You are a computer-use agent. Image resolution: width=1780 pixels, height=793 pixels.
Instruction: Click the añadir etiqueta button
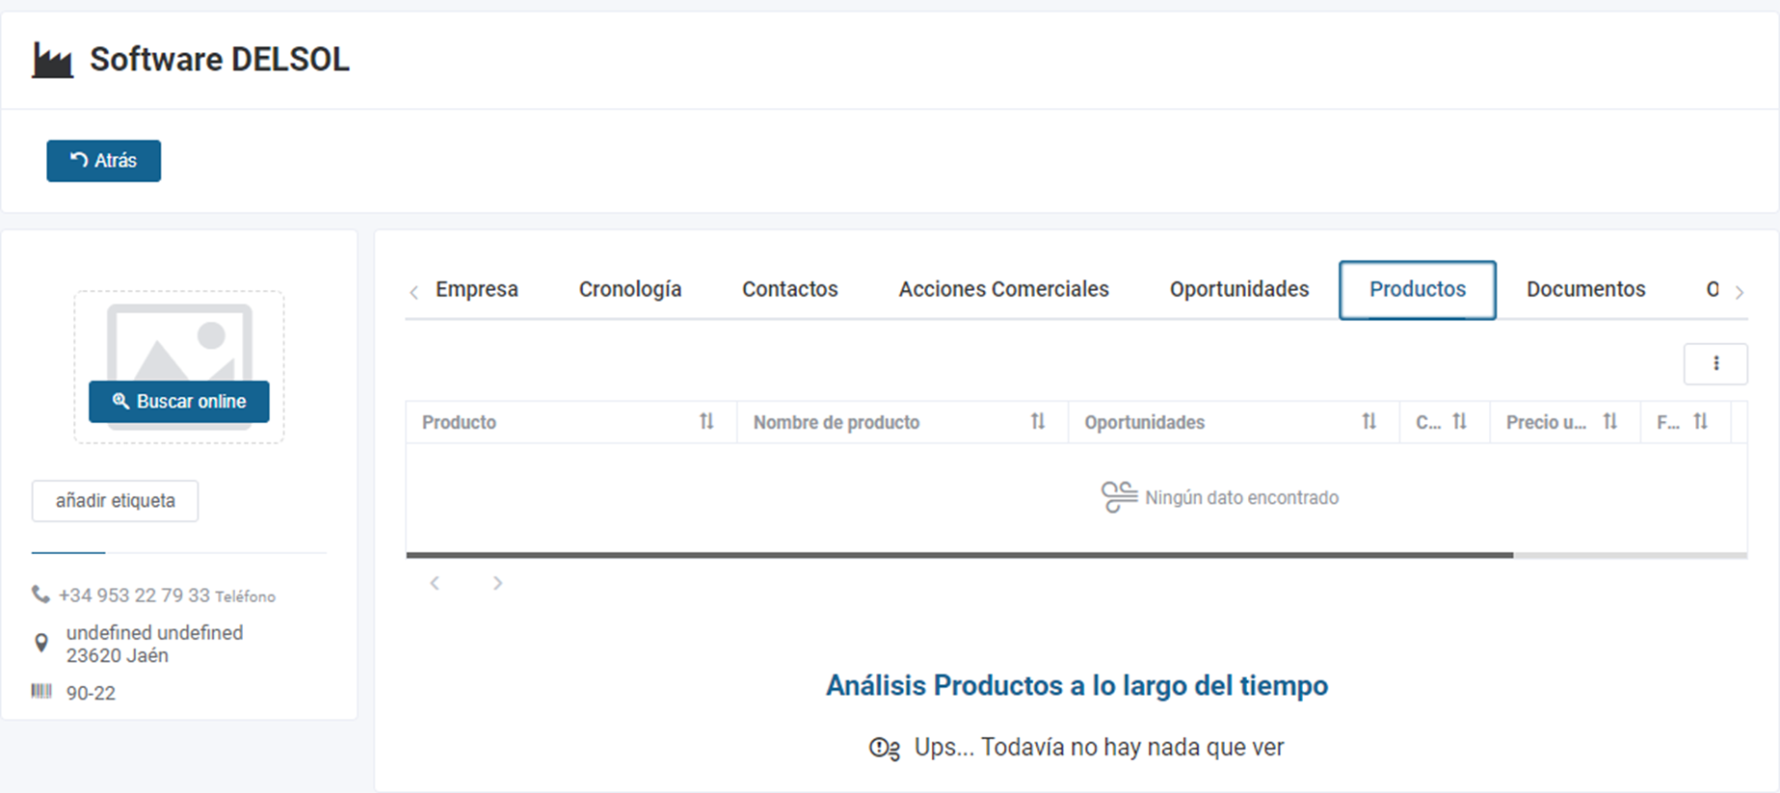click(116, 501)
